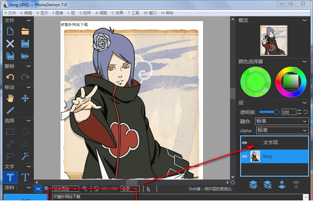The image size is (313, 208).
Task: Collapse the 概览 panel
Action: click(x=305, y=21)
